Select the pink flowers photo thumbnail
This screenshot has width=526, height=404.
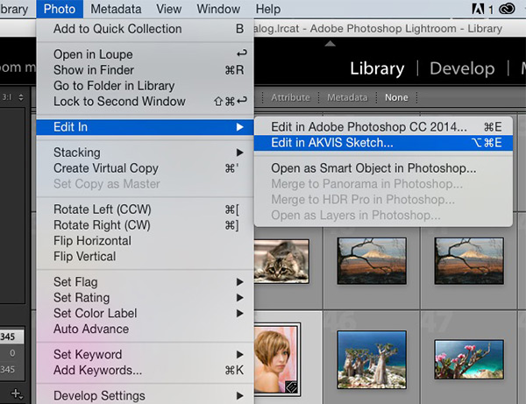coord(469,359)
